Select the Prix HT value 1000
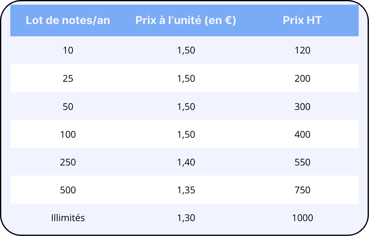369x236 pixels. tap(302, 218)
